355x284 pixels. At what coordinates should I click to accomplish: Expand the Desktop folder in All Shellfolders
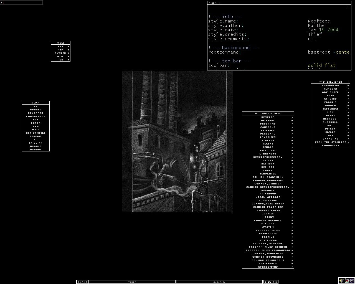[268, 117]
